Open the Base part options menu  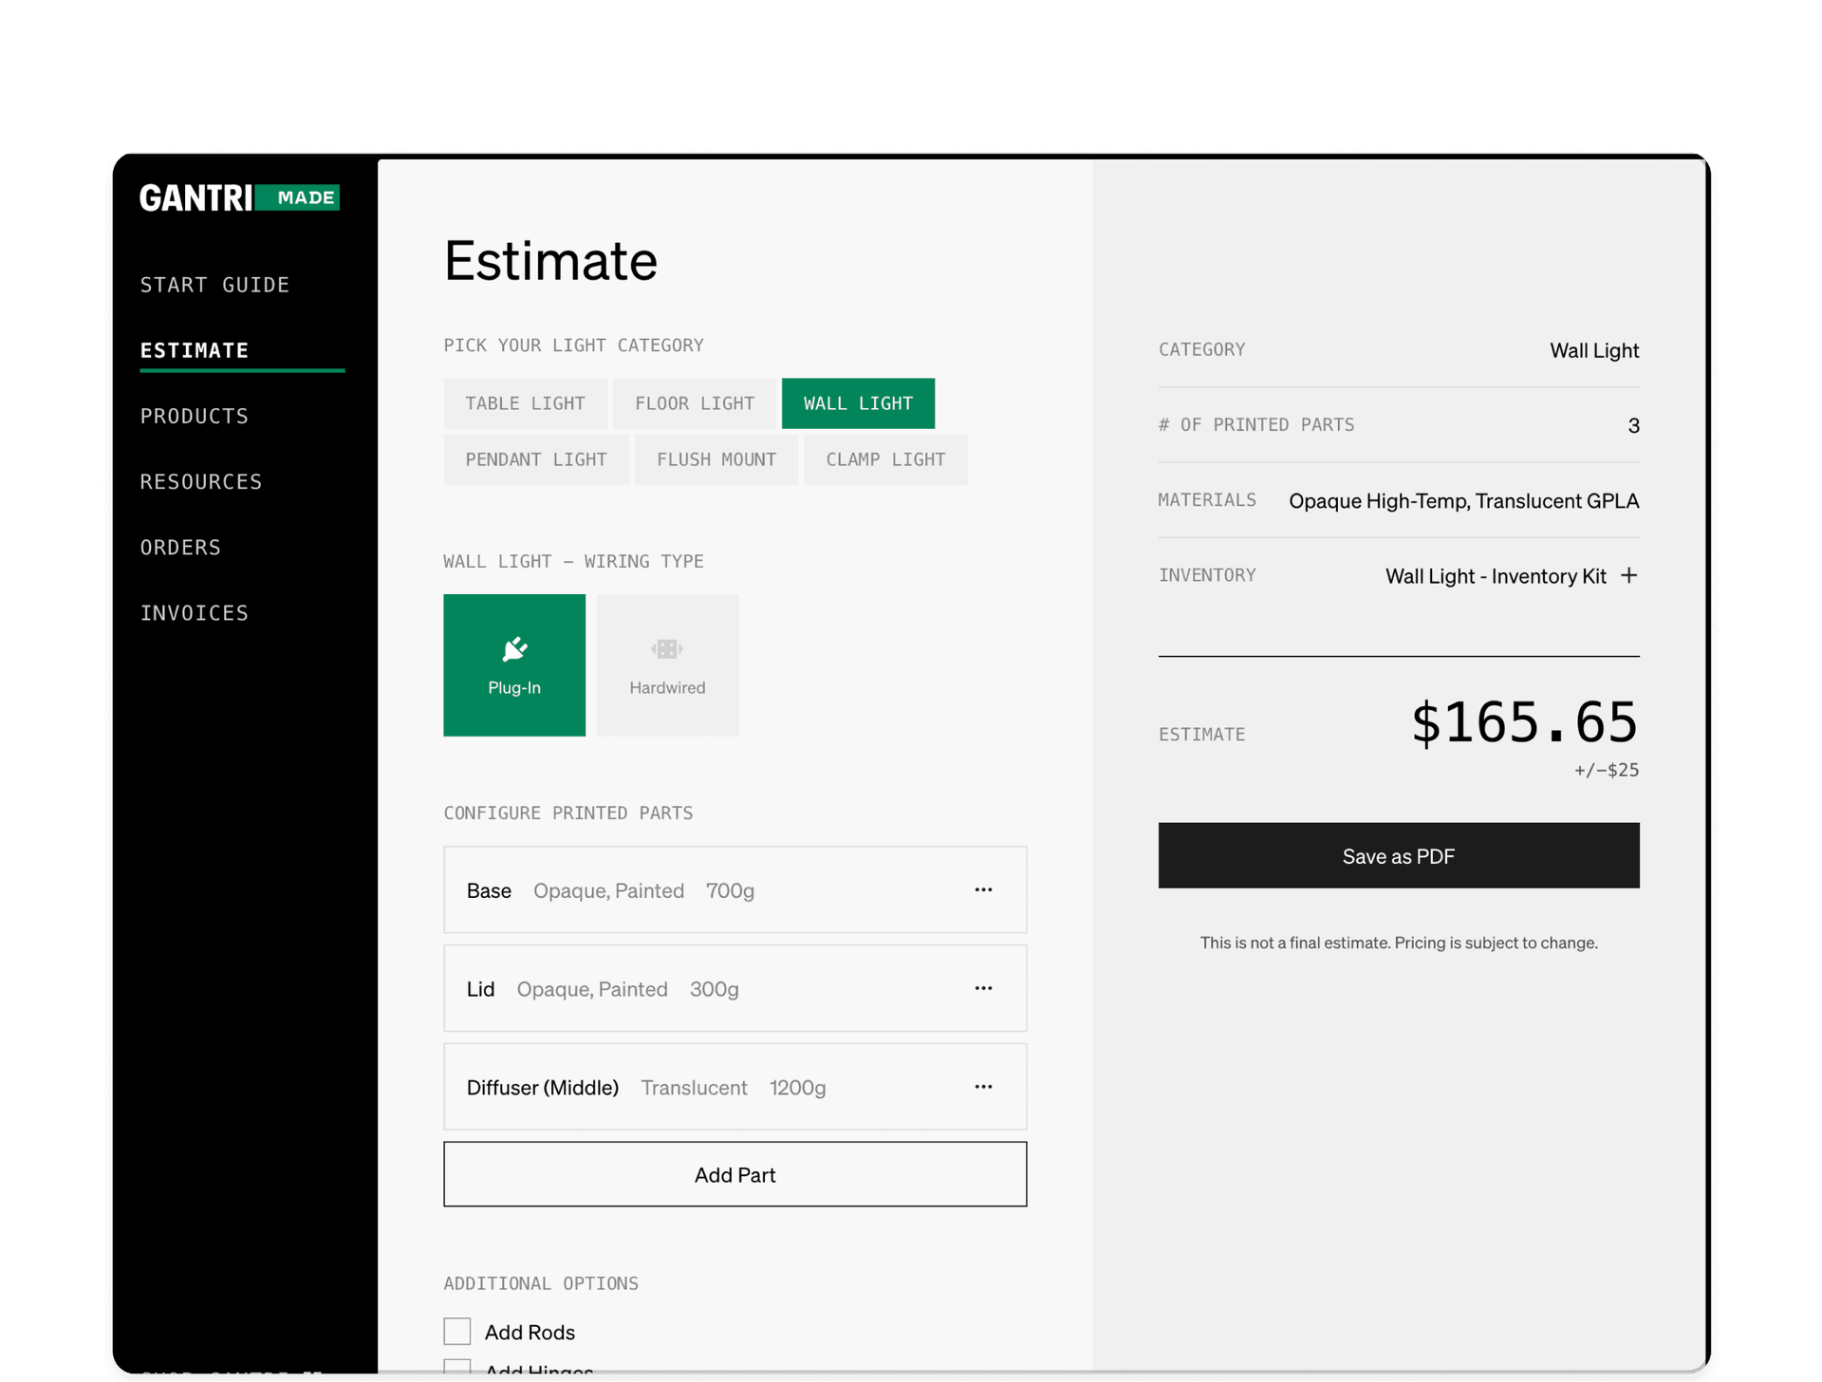tap(983, 889)
